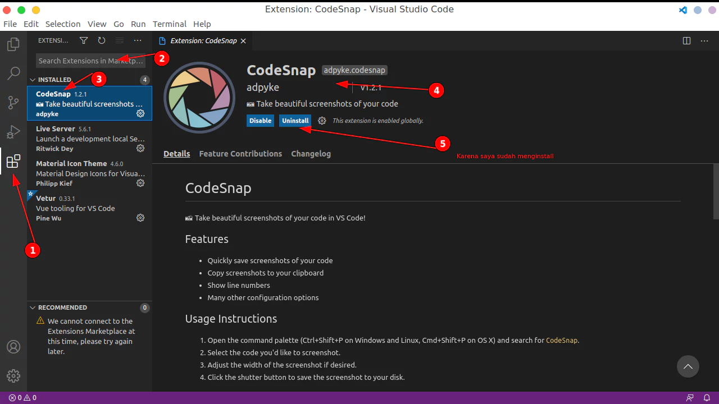
Task: Click the marketplace connection warning message
Action: click(91, 336)
